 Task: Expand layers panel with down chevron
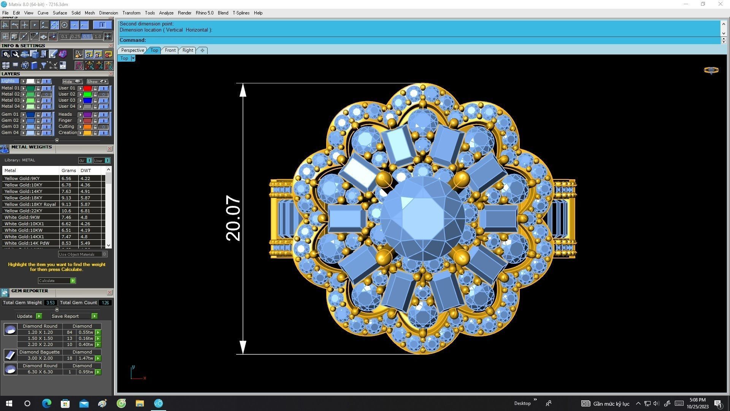57,140
